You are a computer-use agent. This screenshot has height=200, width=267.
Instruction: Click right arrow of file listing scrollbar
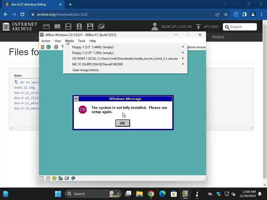(x=251, y=128)
